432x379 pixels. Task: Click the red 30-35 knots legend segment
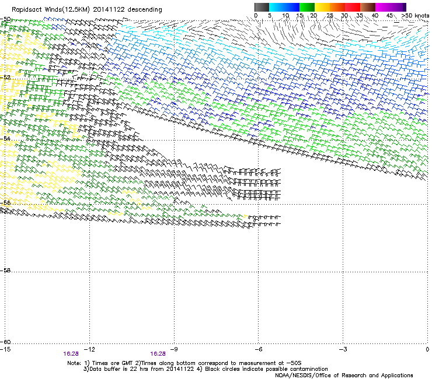(353, 7)
